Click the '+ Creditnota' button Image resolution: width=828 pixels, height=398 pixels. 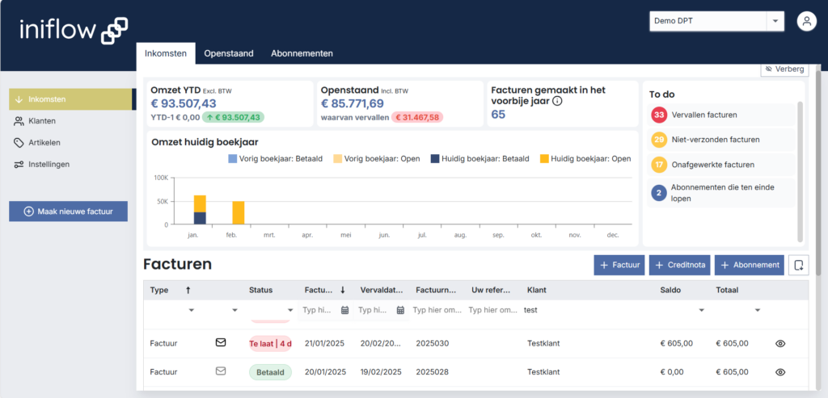[x=680, y=265]
